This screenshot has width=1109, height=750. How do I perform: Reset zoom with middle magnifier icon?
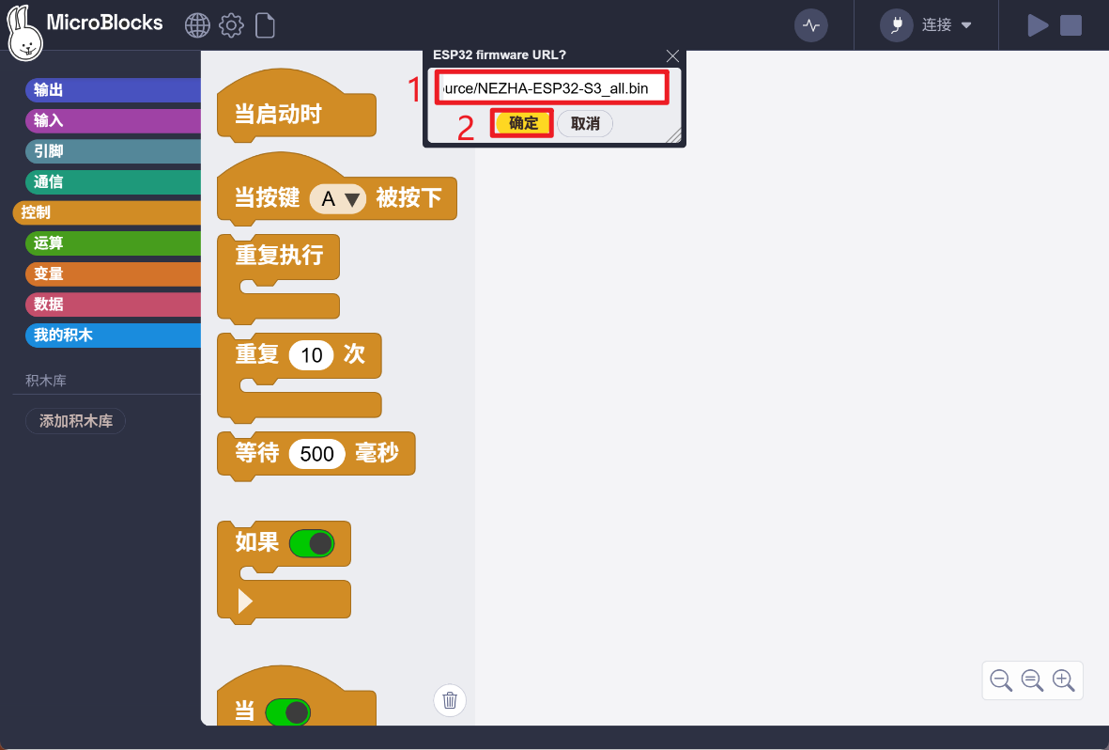pyautogui.click(x=1032, y=680)
